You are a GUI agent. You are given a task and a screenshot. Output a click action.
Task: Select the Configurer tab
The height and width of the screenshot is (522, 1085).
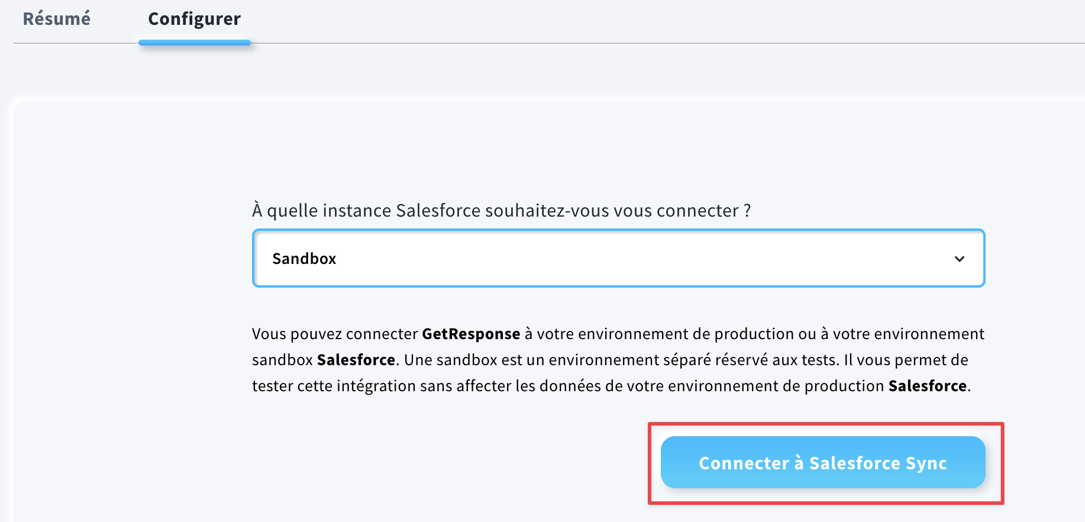194,19
